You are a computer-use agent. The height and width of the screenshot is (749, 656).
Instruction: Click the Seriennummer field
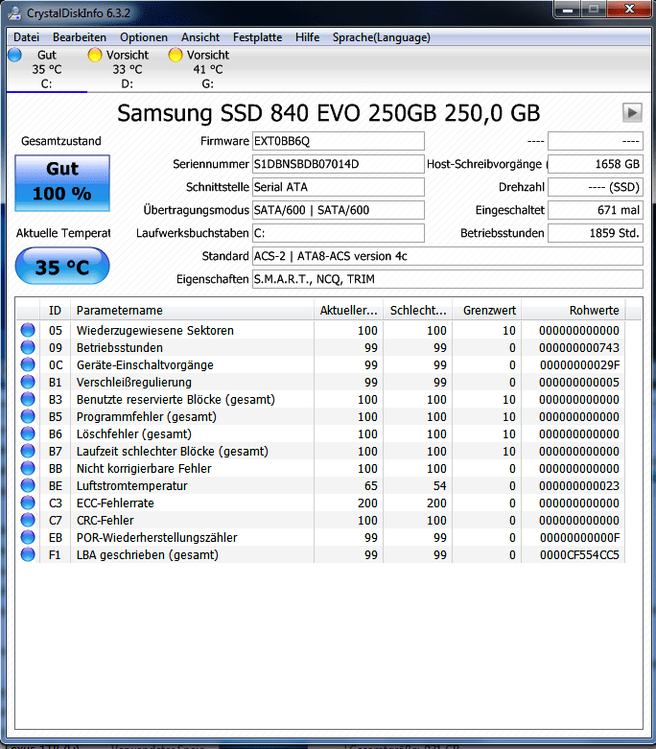click(x=339, y=164)
